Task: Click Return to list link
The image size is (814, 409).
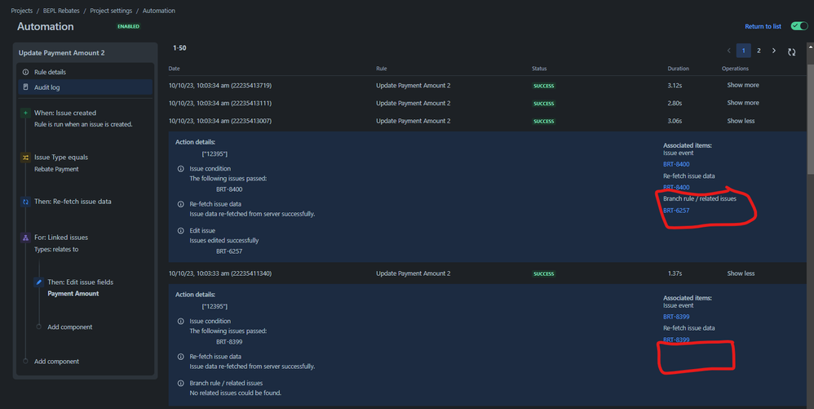Action: (763, 26)
